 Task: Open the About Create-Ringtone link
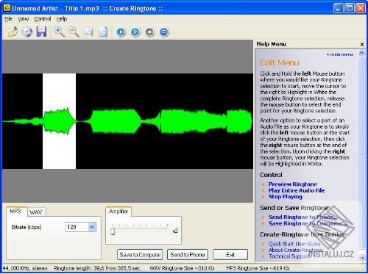tap(295, 250)
